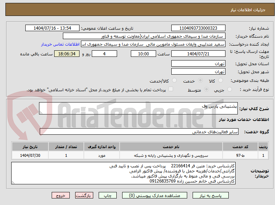Click the نوع فرآیند خرید label
Viewport: 275px width, 205px height.
[x=254, y=89]
